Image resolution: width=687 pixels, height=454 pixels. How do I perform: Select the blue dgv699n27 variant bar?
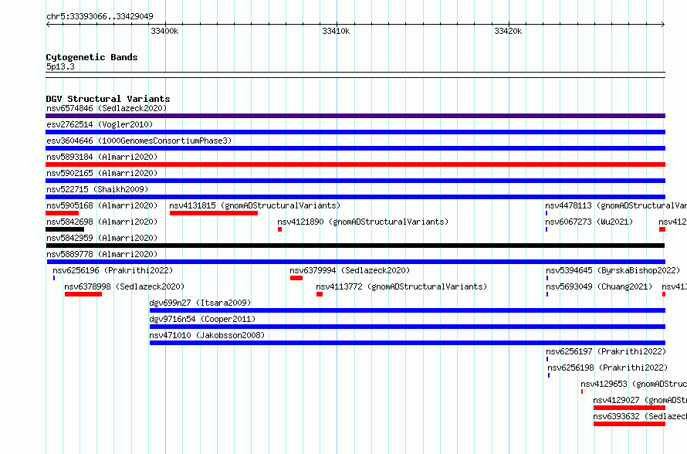(408, 310)
